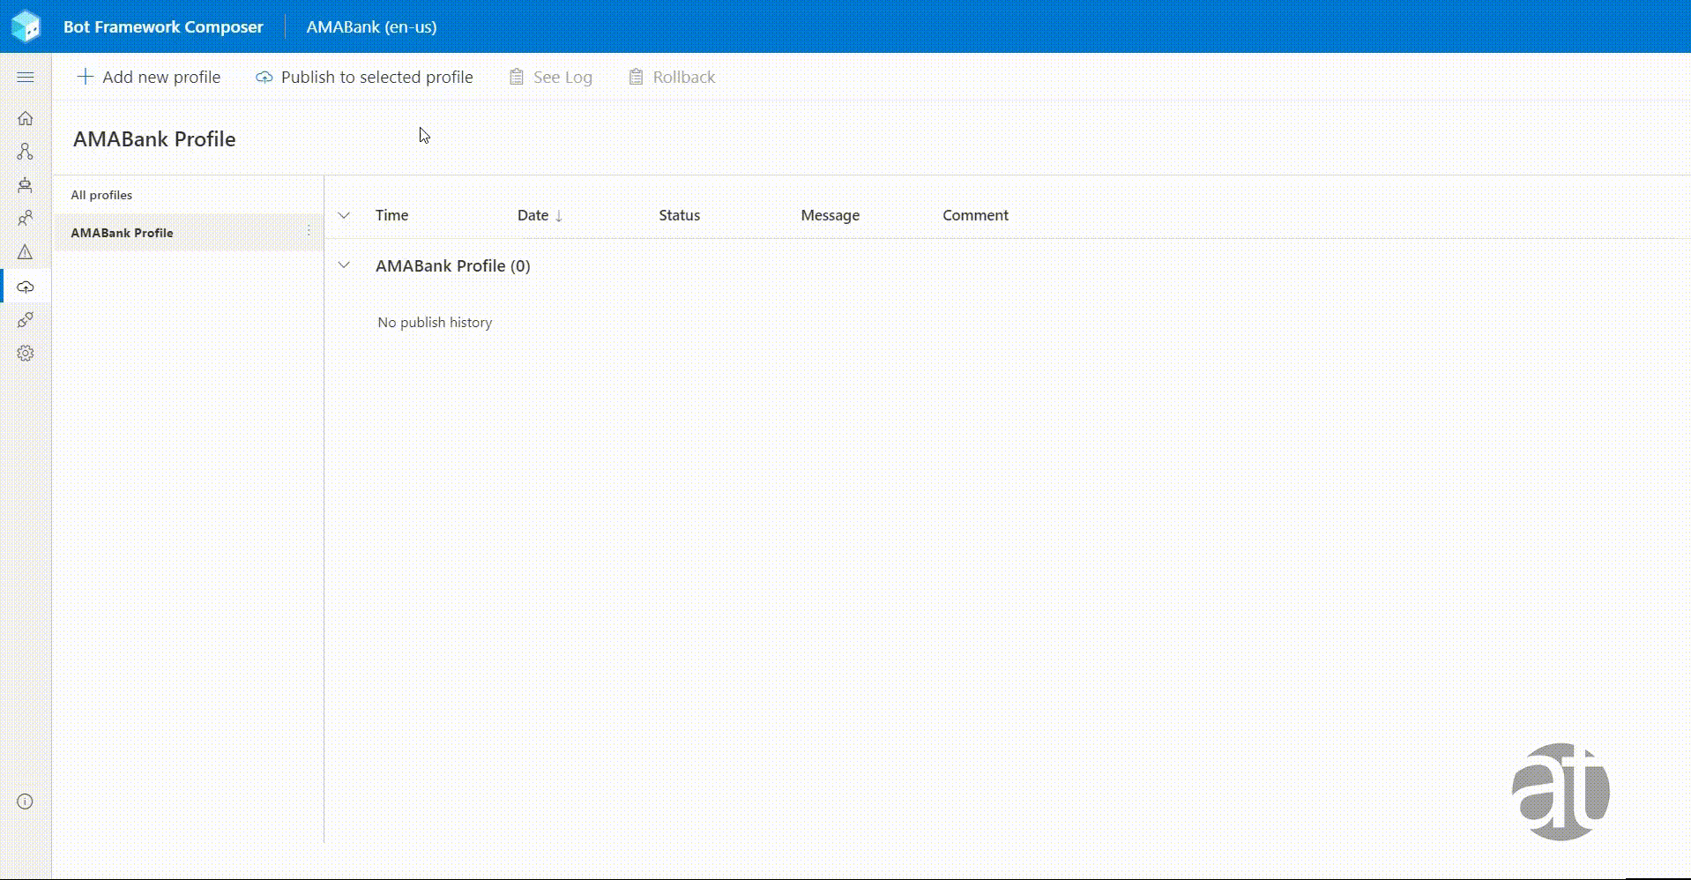Open the User Input people icon
Image resolution: width=1691 pixels, height=880 pixels.
coord(26,218)
